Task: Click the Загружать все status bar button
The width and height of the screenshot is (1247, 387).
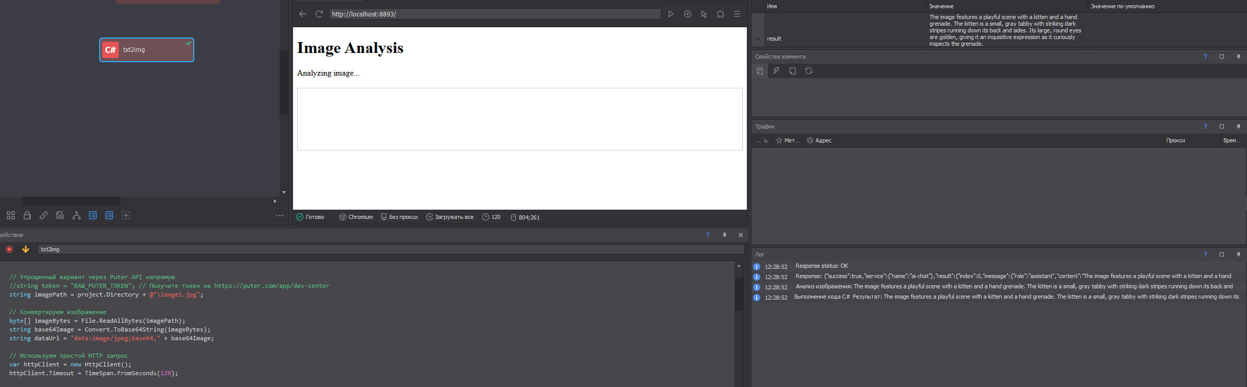Action: point(450,217)
